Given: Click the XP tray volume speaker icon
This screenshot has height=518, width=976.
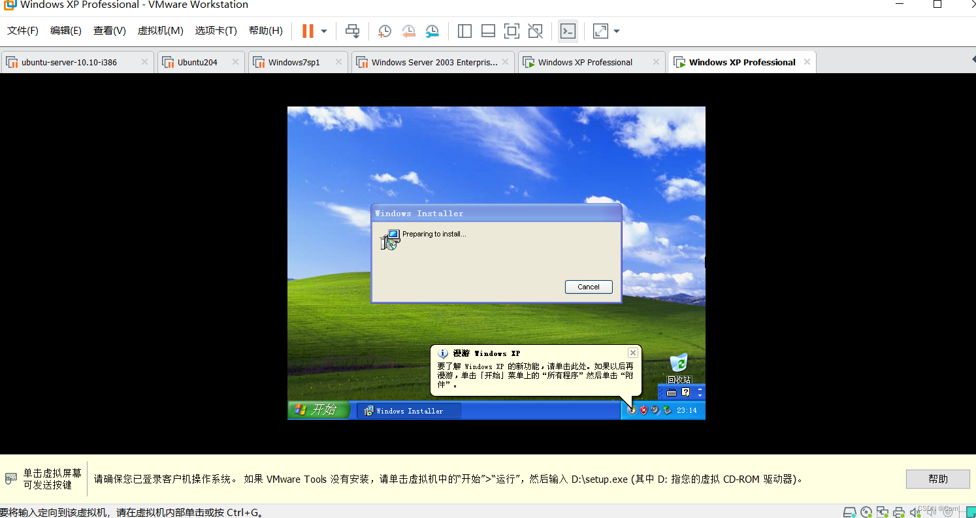Looking at the screenshot, I should [655, 410].
